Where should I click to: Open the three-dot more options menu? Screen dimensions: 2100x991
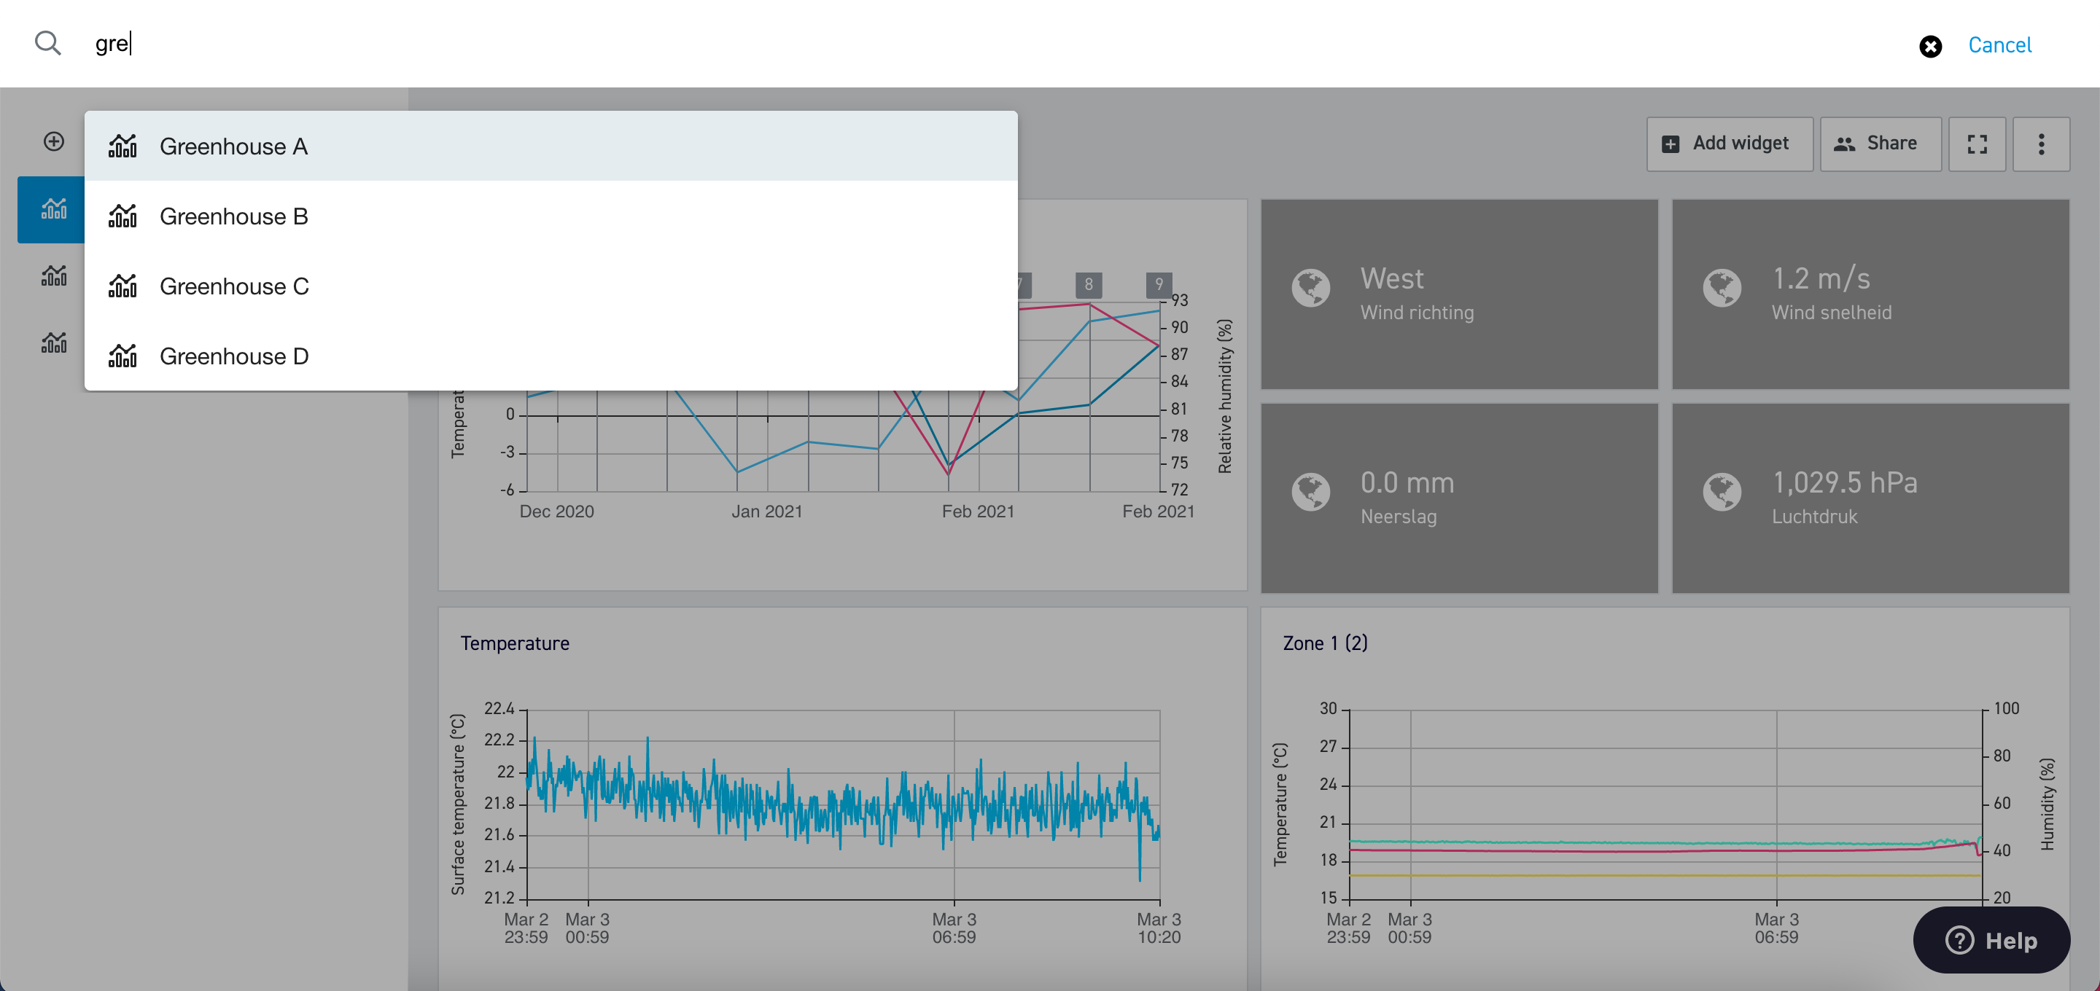[2040, 144]
